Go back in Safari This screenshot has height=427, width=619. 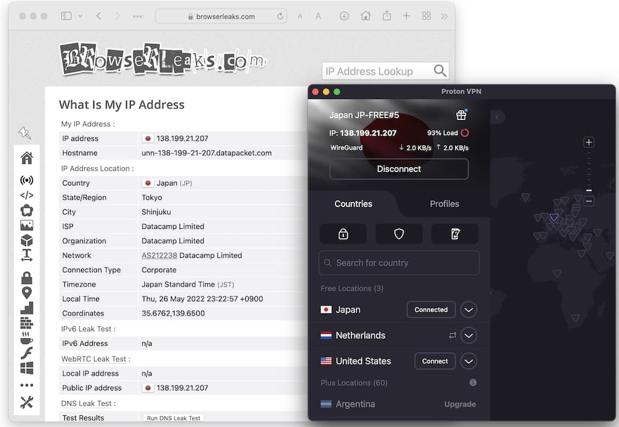pos(98,16)
